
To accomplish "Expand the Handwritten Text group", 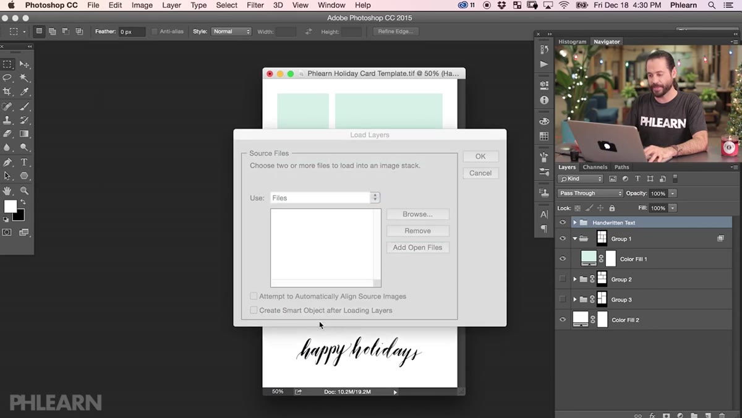I will pyautogui.click(x=575, y=223).
